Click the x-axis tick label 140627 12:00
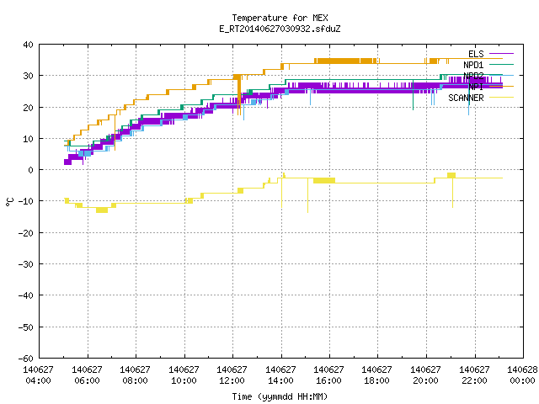 coord(232,375)
